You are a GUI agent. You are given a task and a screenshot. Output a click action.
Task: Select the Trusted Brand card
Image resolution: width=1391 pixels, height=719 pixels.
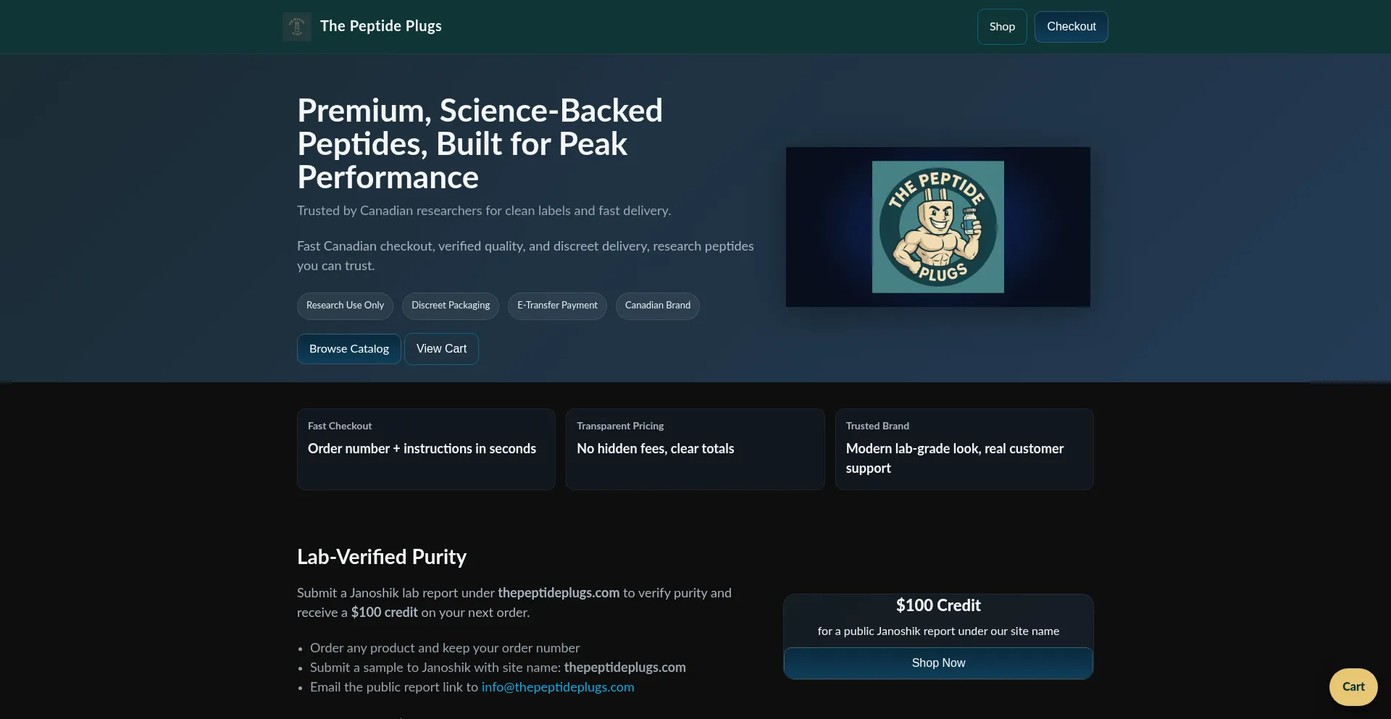(x=964, y=449)
